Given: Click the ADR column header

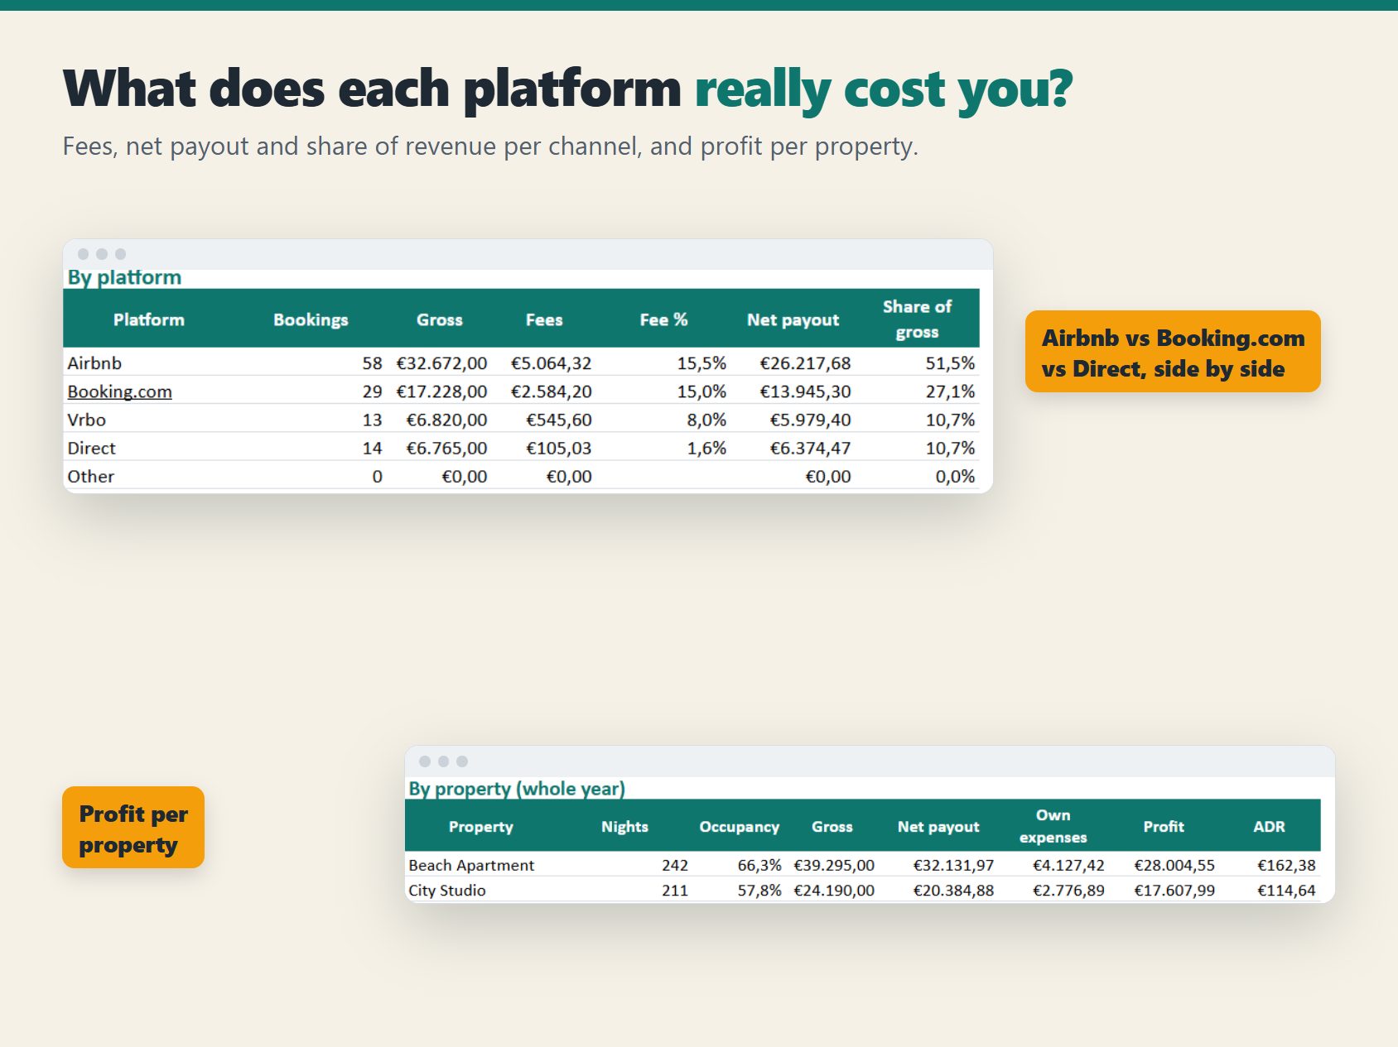Looking at the screenshot, I should pos(1269,826).
